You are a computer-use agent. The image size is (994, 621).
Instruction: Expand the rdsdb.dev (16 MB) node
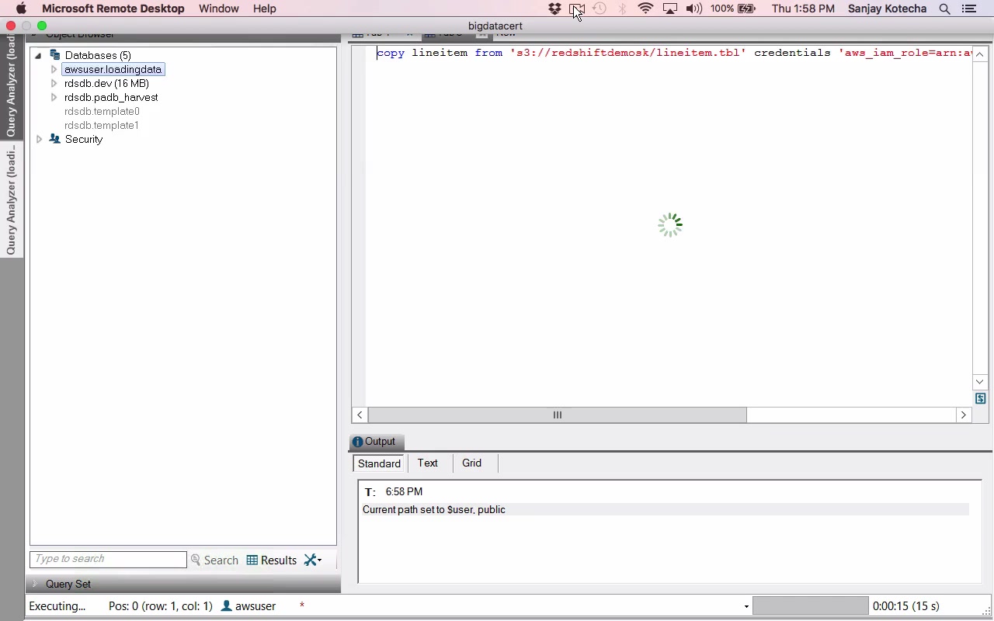(x=54, y=83)
